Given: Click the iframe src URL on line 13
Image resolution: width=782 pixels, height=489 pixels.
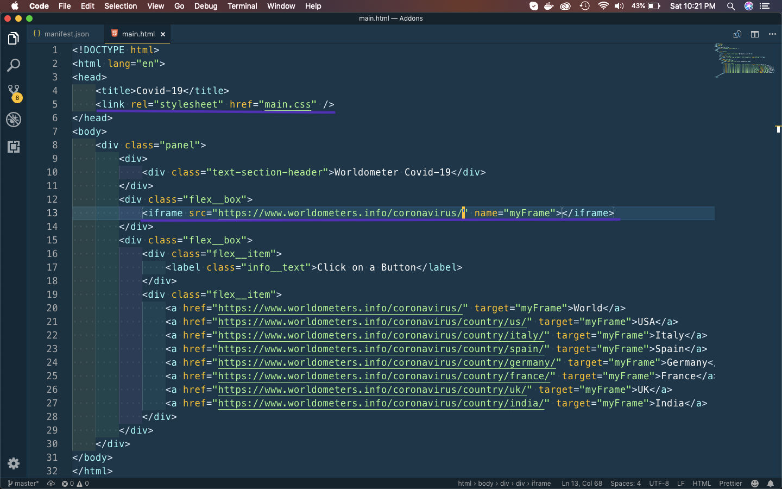Looking at the screenshot, I should coord(340,213).
